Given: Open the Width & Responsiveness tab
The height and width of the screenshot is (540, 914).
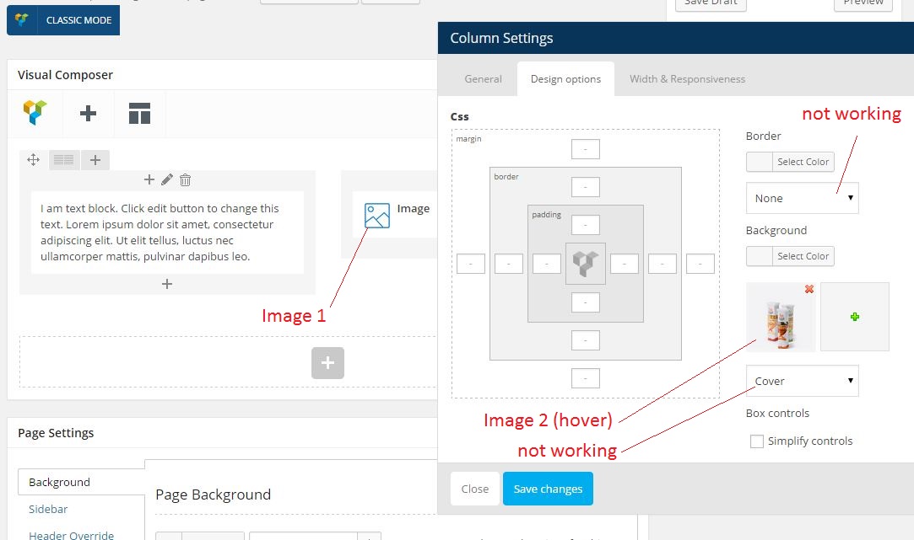Looking at the screenshot, I should point(687,79).
